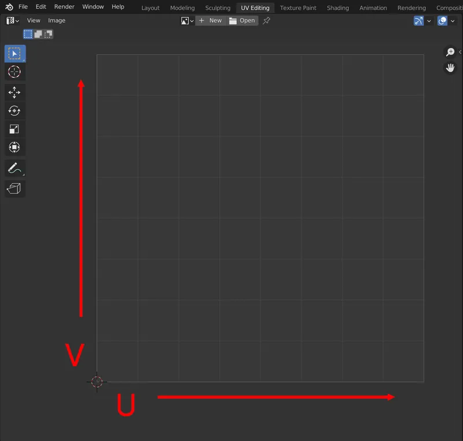Viewport: 463px width, 441px height.
Task: Activate the 2D Cursor tool
Action: (x=14, y=72)
